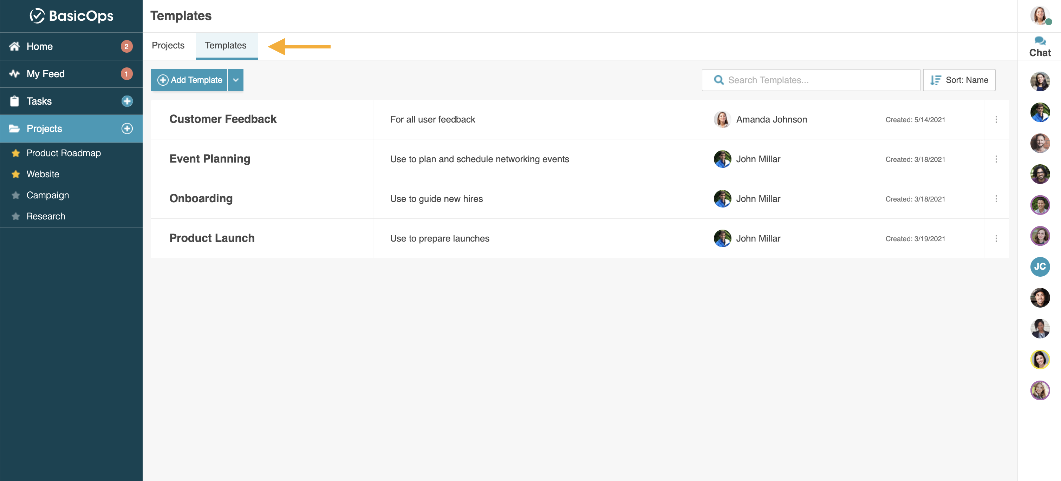
Task: Select the Templates tab
Action: (x=226, y=45)
